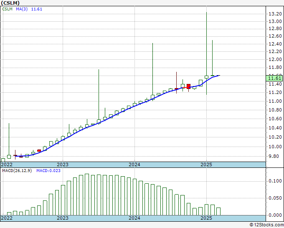Click 2024 on the price chart time axis

click(134, 165)
